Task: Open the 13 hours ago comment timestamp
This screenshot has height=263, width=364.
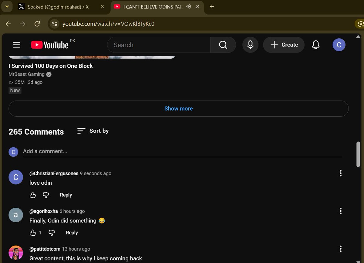Action: [76, 249]
